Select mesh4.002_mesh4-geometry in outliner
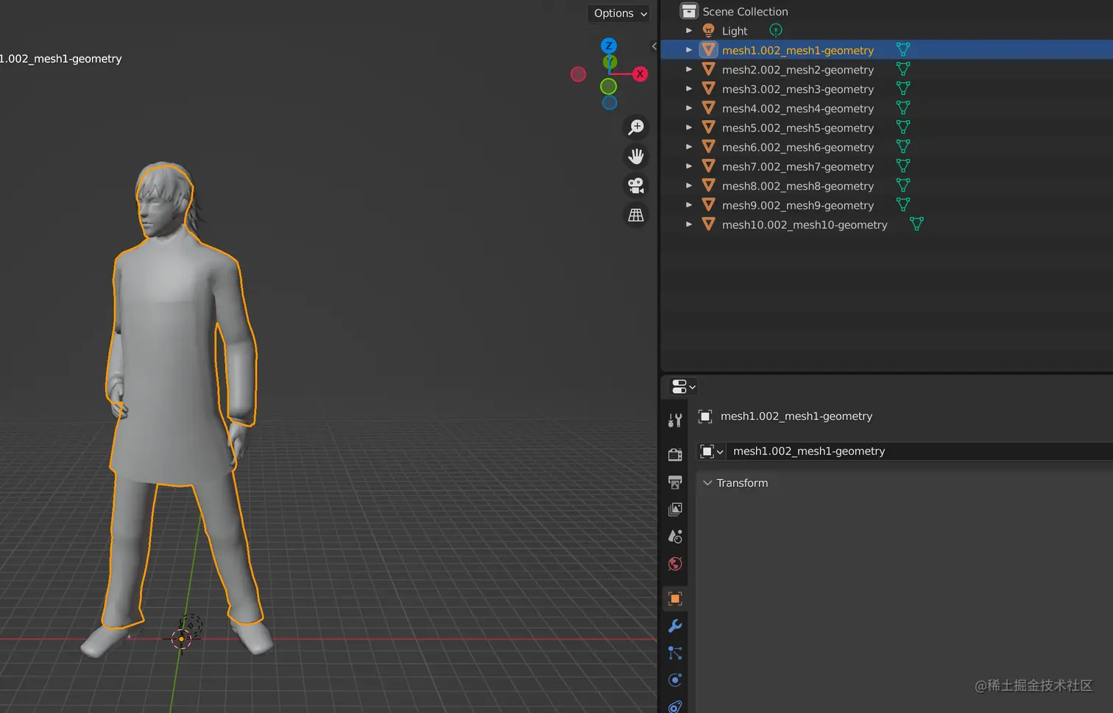The height and width of the screenshot is (713, 1113). coord(798,108)
